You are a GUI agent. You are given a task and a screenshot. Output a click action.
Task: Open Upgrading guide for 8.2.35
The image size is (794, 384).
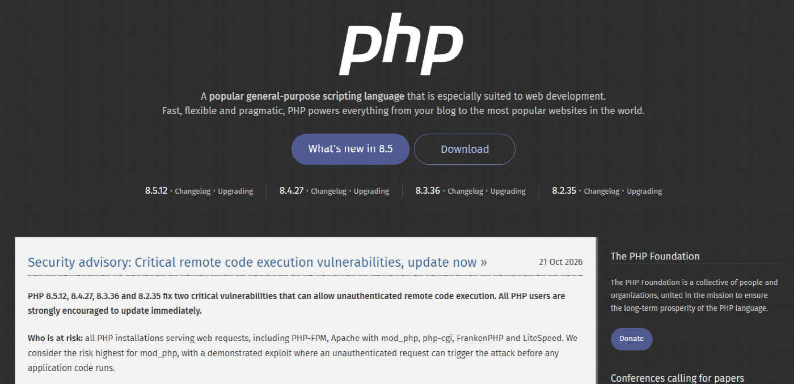[x=644, y=191]
